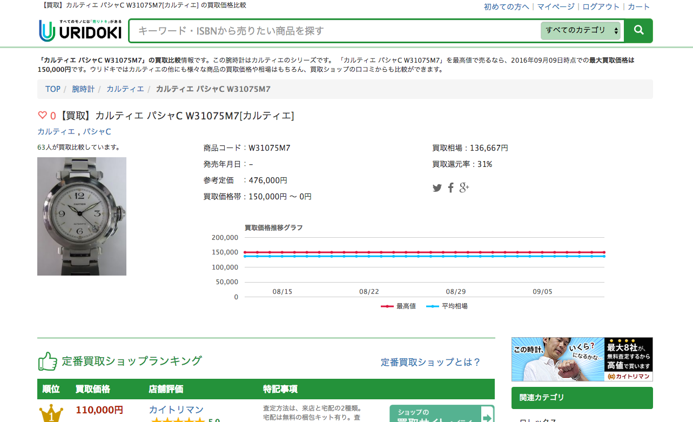The image size is (693, 422).
Task: Open 定番買取ショップとは？ link
Action: tap(430, 362)
